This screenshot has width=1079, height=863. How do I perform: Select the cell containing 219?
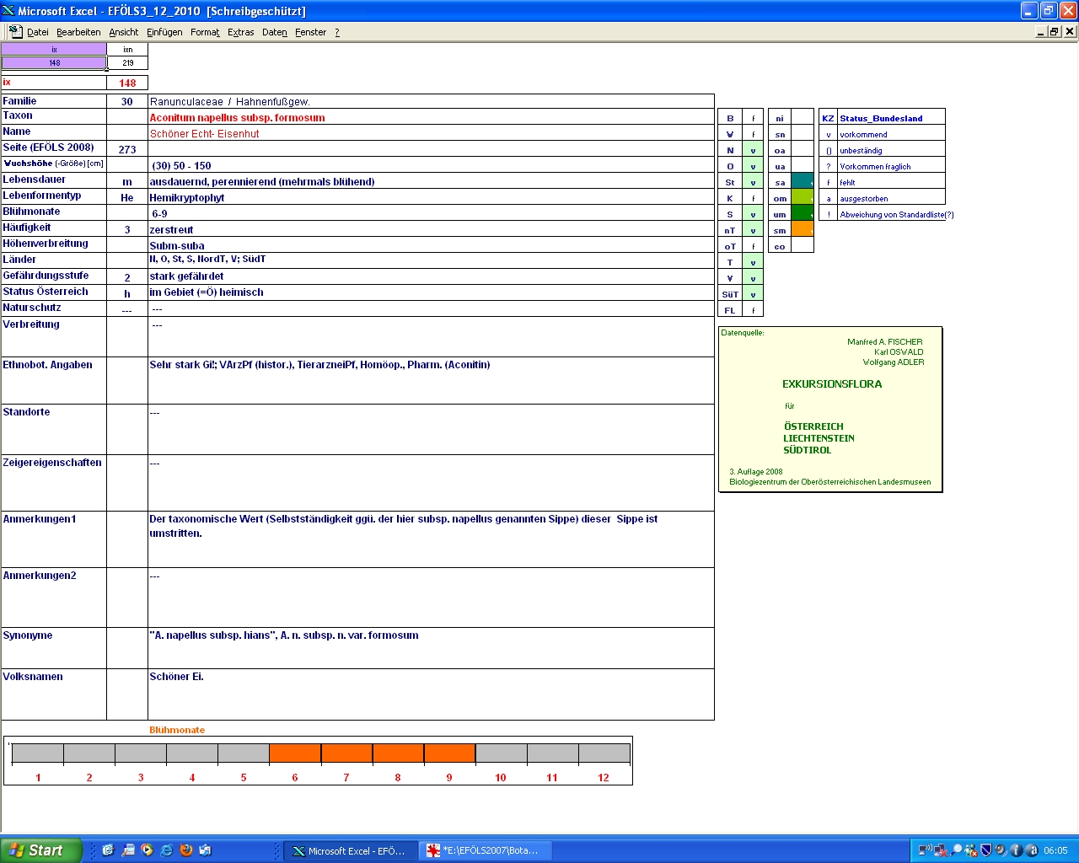click(x=127, y=63)
